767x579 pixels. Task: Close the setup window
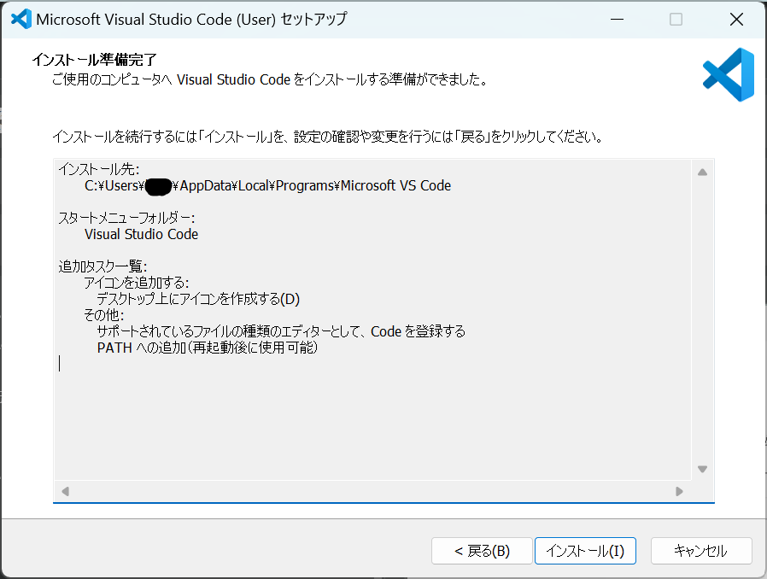point(736,19)
